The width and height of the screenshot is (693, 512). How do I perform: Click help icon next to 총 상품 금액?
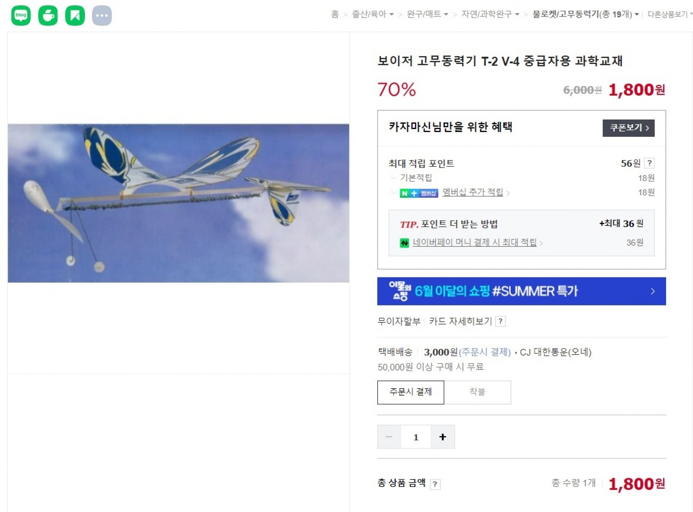(435, 484)
